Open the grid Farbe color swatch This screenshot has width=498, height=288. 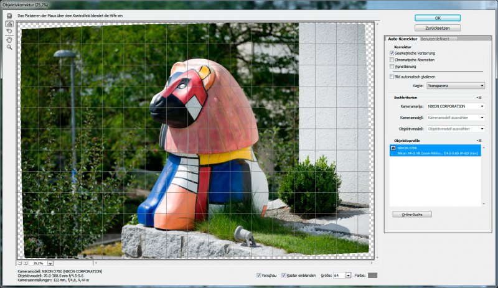[x=372, y=276]
